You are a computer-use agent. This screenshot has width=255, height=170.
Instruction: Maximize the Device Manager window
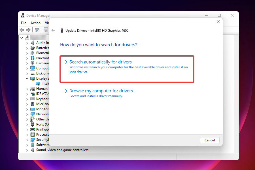tap(219, 16)
